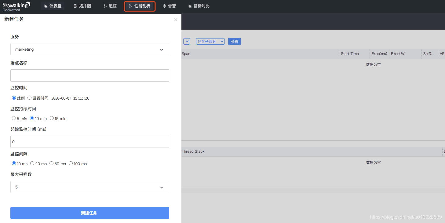Viewport: 445px width, 223px height.
Task: Choose 15 min monitoring duration
Action: click(x=52, y=118)
